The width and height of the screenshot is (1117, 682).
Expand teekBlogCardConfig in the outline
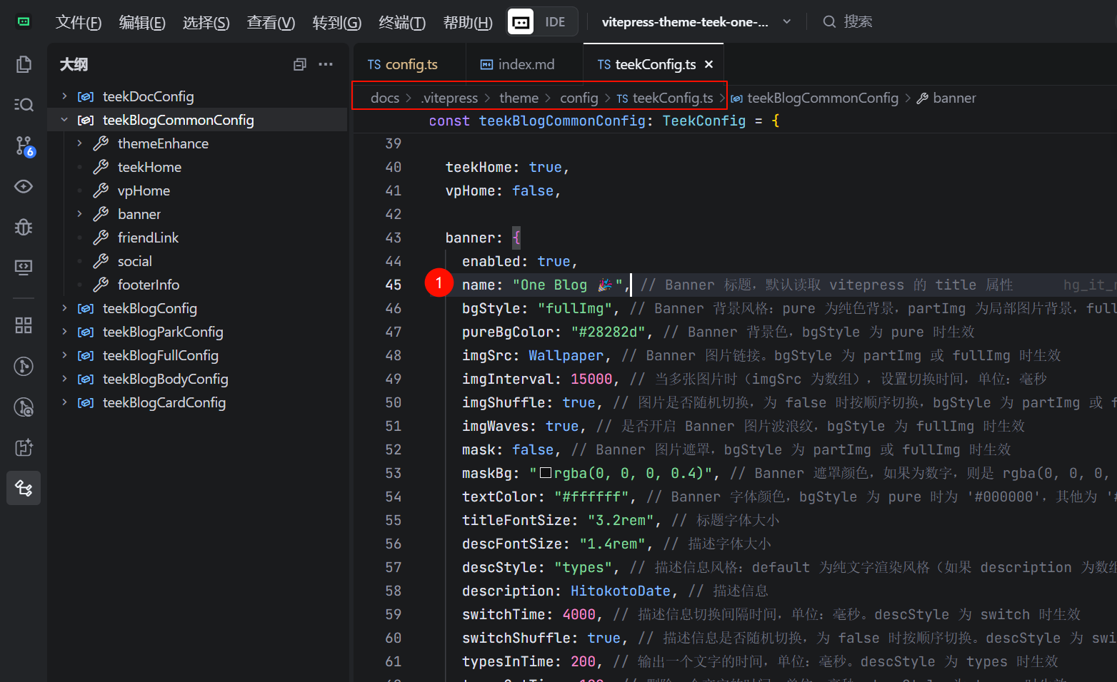pos(64,402)
